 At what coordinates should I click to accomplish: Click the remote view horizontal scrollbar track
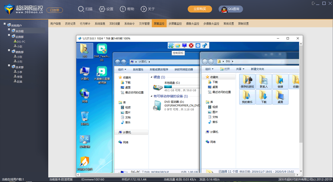pos(187,175)
